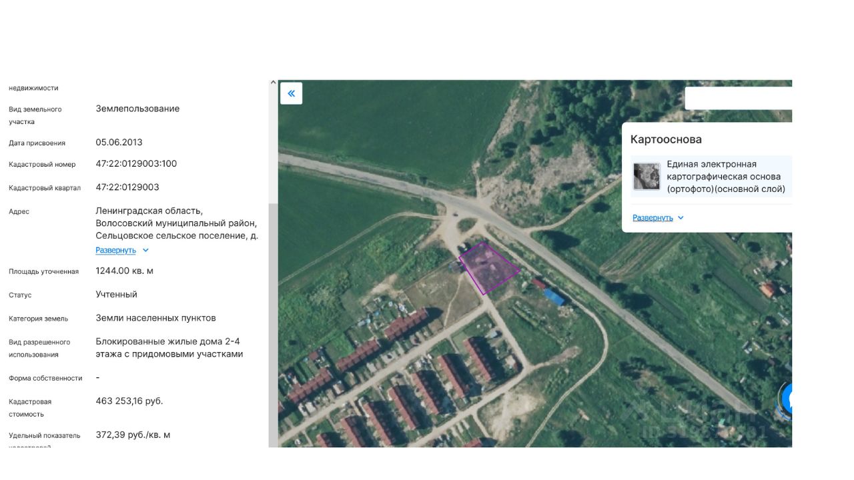Click the empty search field above Картооснова
This screenshot has height=480, width=854.
(x=737, y=99)
